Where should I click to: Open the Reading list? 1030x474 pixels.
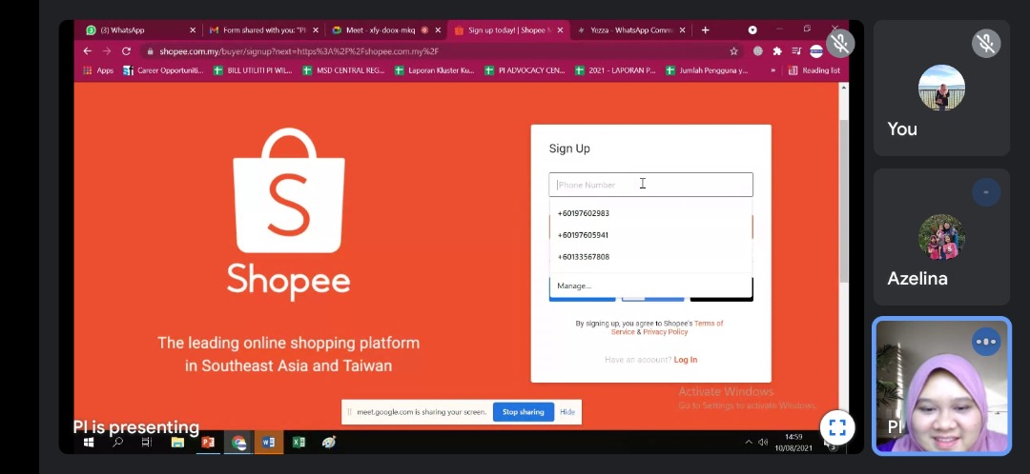click(814, 70)
